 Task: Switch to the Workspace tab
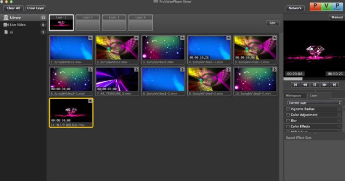click(x=293, y=96)
